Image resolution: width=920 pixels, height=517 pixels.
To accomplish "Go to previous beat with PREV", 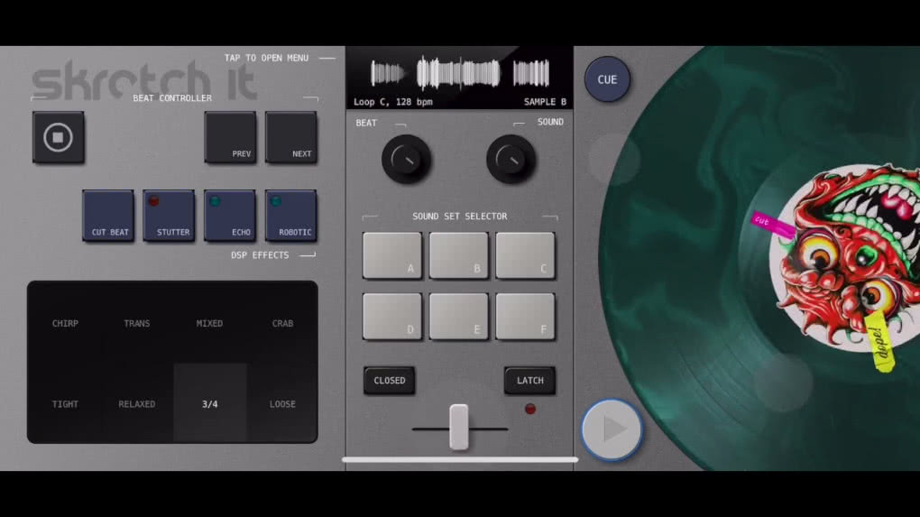I will pos(230,137).
